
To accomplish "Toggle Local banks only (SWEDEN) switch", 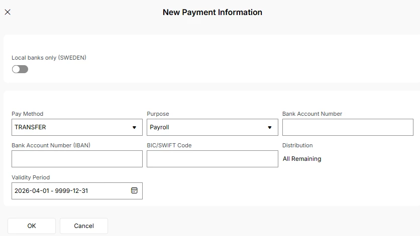I will coord(20,69).
